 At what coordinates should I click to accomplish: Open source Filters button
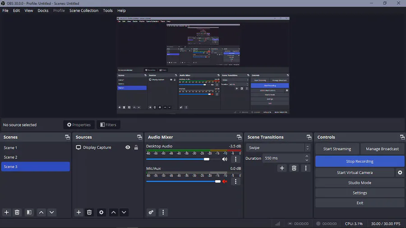[108, 125]
